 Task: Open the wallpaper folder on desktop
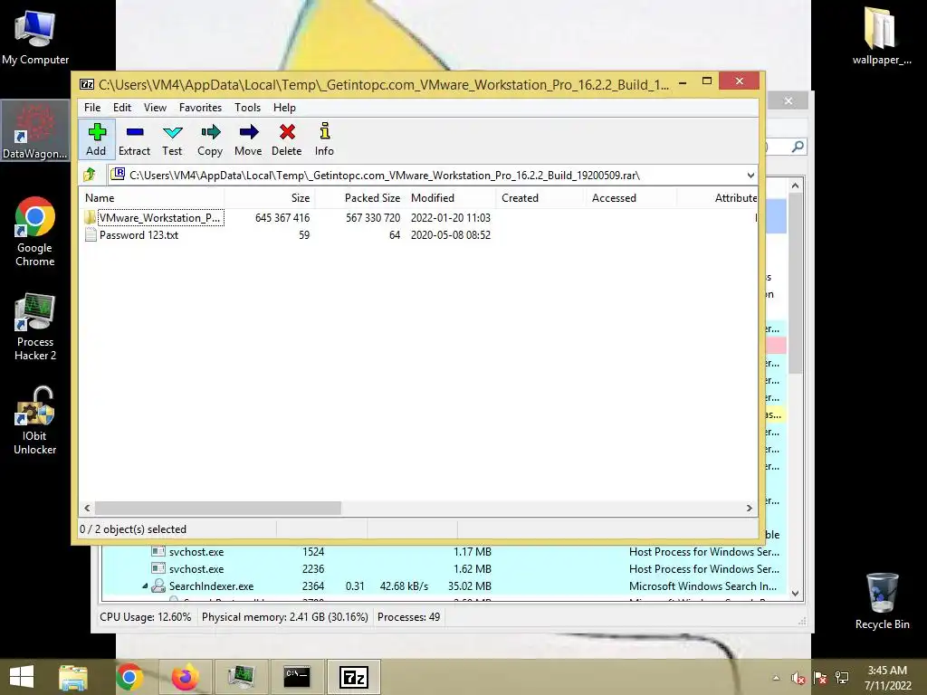[882, 35]
